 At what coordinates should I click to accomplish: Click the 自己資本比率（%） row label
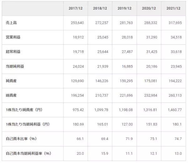21,139
